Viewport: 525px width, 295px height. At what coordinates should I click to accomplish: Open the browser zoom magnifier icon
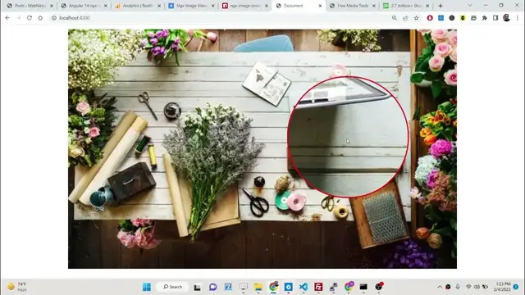(395, 18)
